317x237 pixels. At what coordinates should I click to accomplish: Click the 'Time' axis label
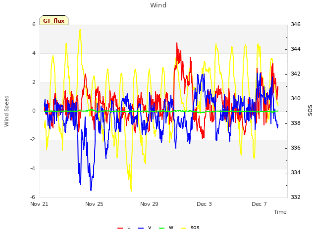point(280,212)
